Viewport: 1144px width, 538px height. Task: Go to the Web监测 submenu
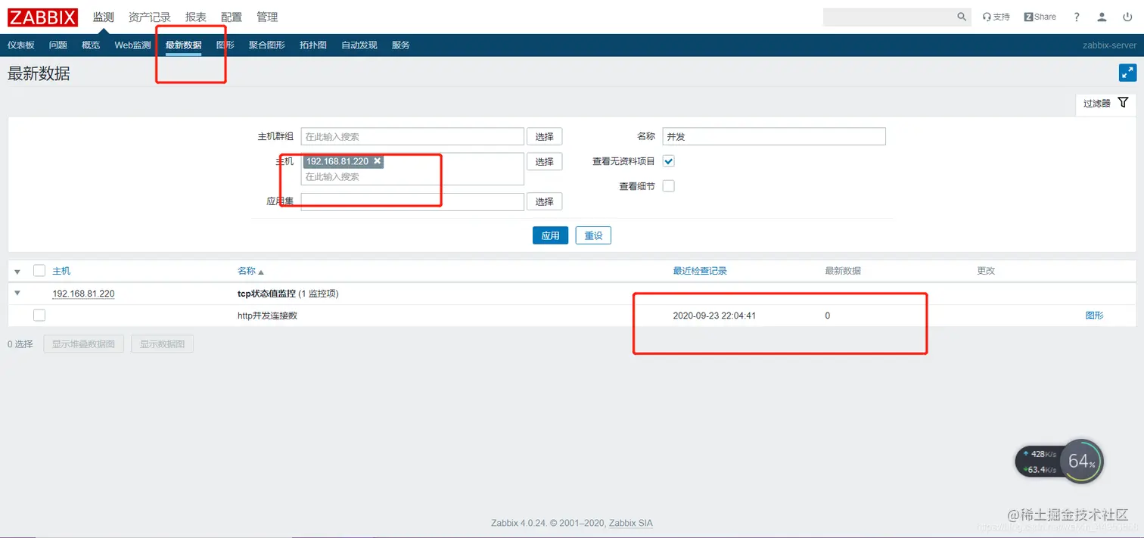click(132, 45)
